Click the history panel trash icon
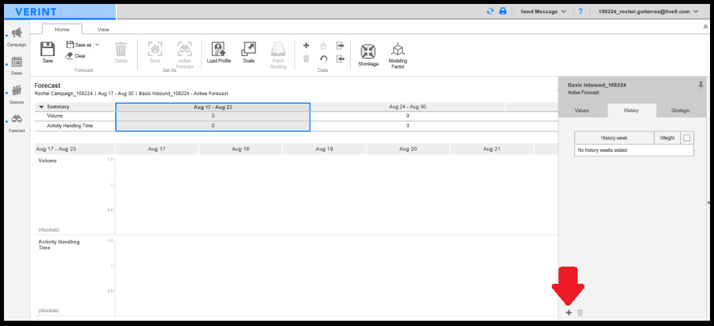This screenshot has width=714, height=326. click(580, 312)
